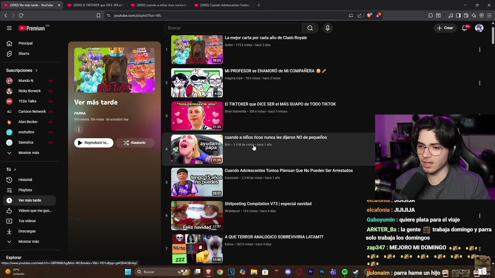Open the YouTube hamburger guide menu
Image resolution: width=495 pixels, height=278 pixels.
click(x=9, y=28)
